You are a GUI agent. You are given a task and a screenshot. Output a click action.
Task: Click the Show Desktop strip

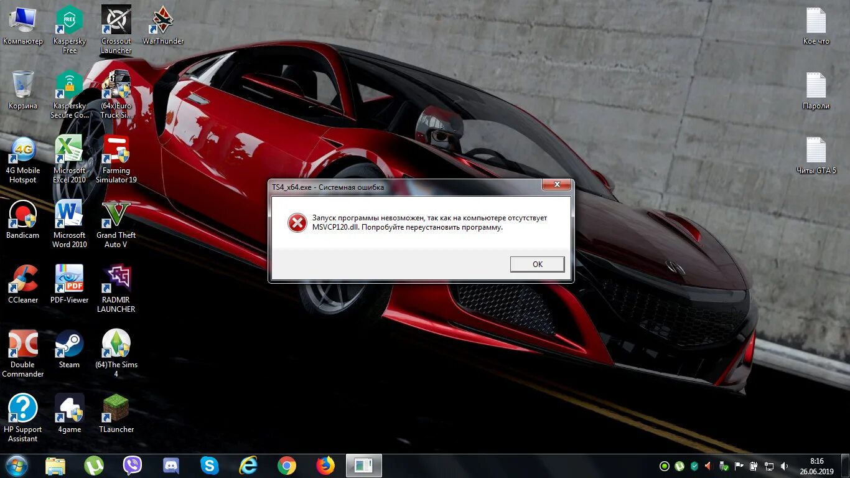[846, 466]
